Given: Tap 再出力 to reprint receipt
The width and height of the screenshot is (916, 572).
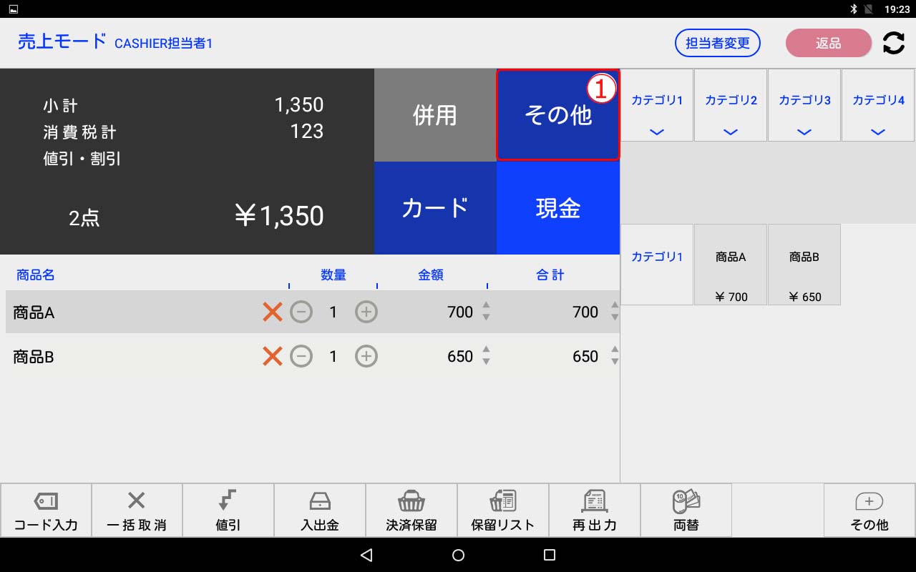Looking at the screenshot, I should click(x=595, y=511).
